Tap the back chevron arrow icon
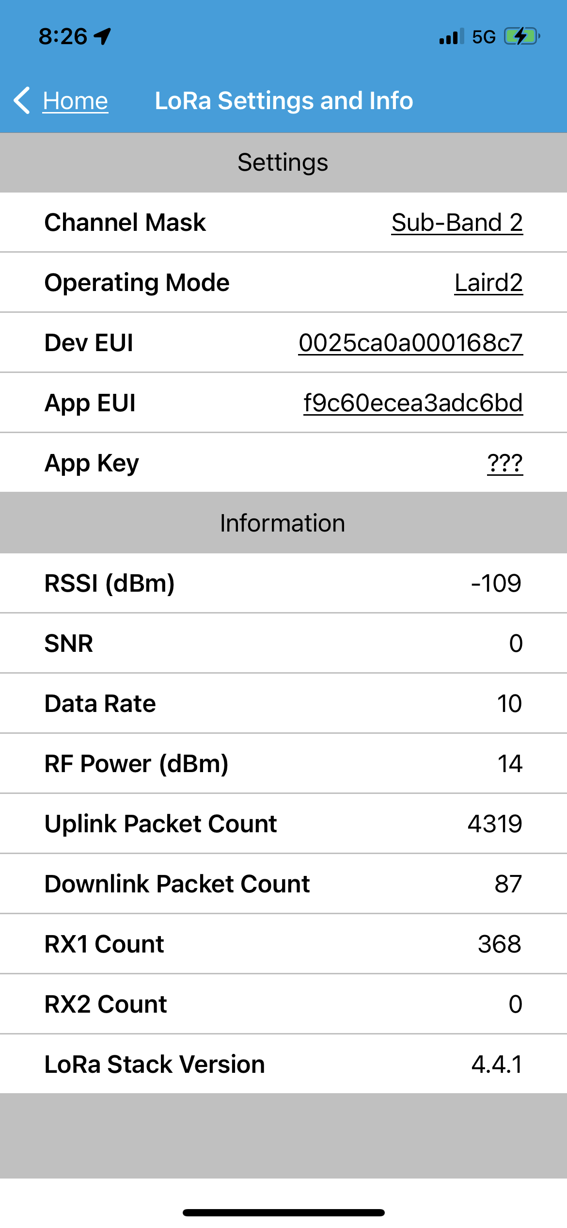This screenshot has width=567, height=1228. point(22,101)
